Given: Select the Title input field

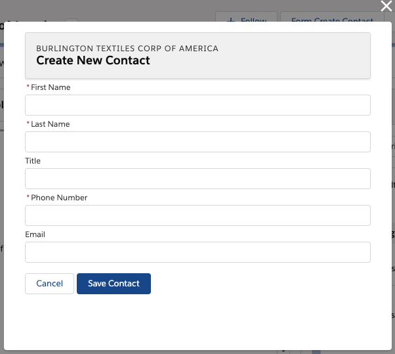Looking at the screenshot, I should [x=197, y=179].
